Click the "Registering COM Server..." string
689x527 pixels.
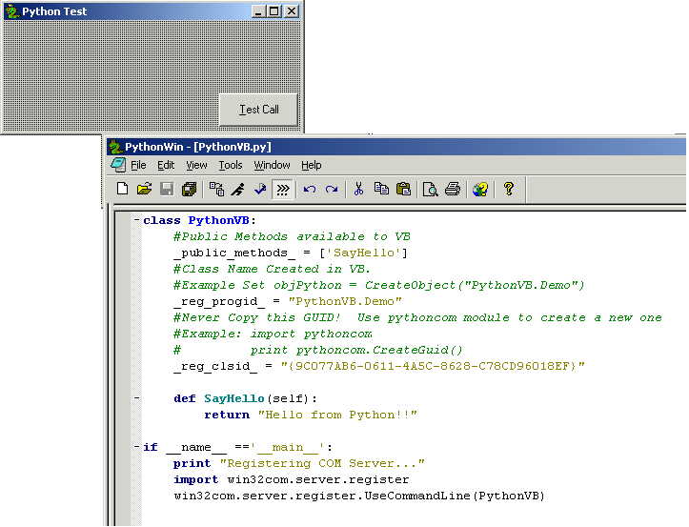pyautogui.click(x=322, y=463)
